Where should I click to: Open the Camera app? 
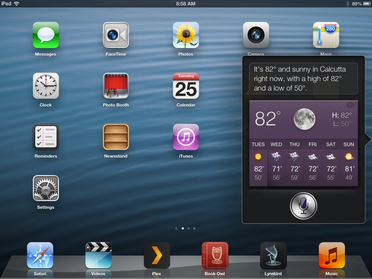coord(256,35)
